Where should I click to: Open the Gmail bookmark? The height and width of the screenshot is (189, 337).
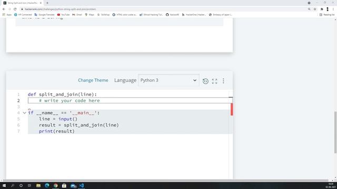coord(77,15)
